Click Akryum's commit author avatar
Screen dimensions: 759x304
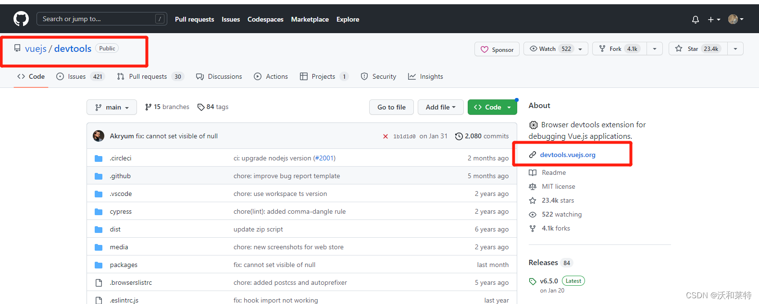coord(99,136)
